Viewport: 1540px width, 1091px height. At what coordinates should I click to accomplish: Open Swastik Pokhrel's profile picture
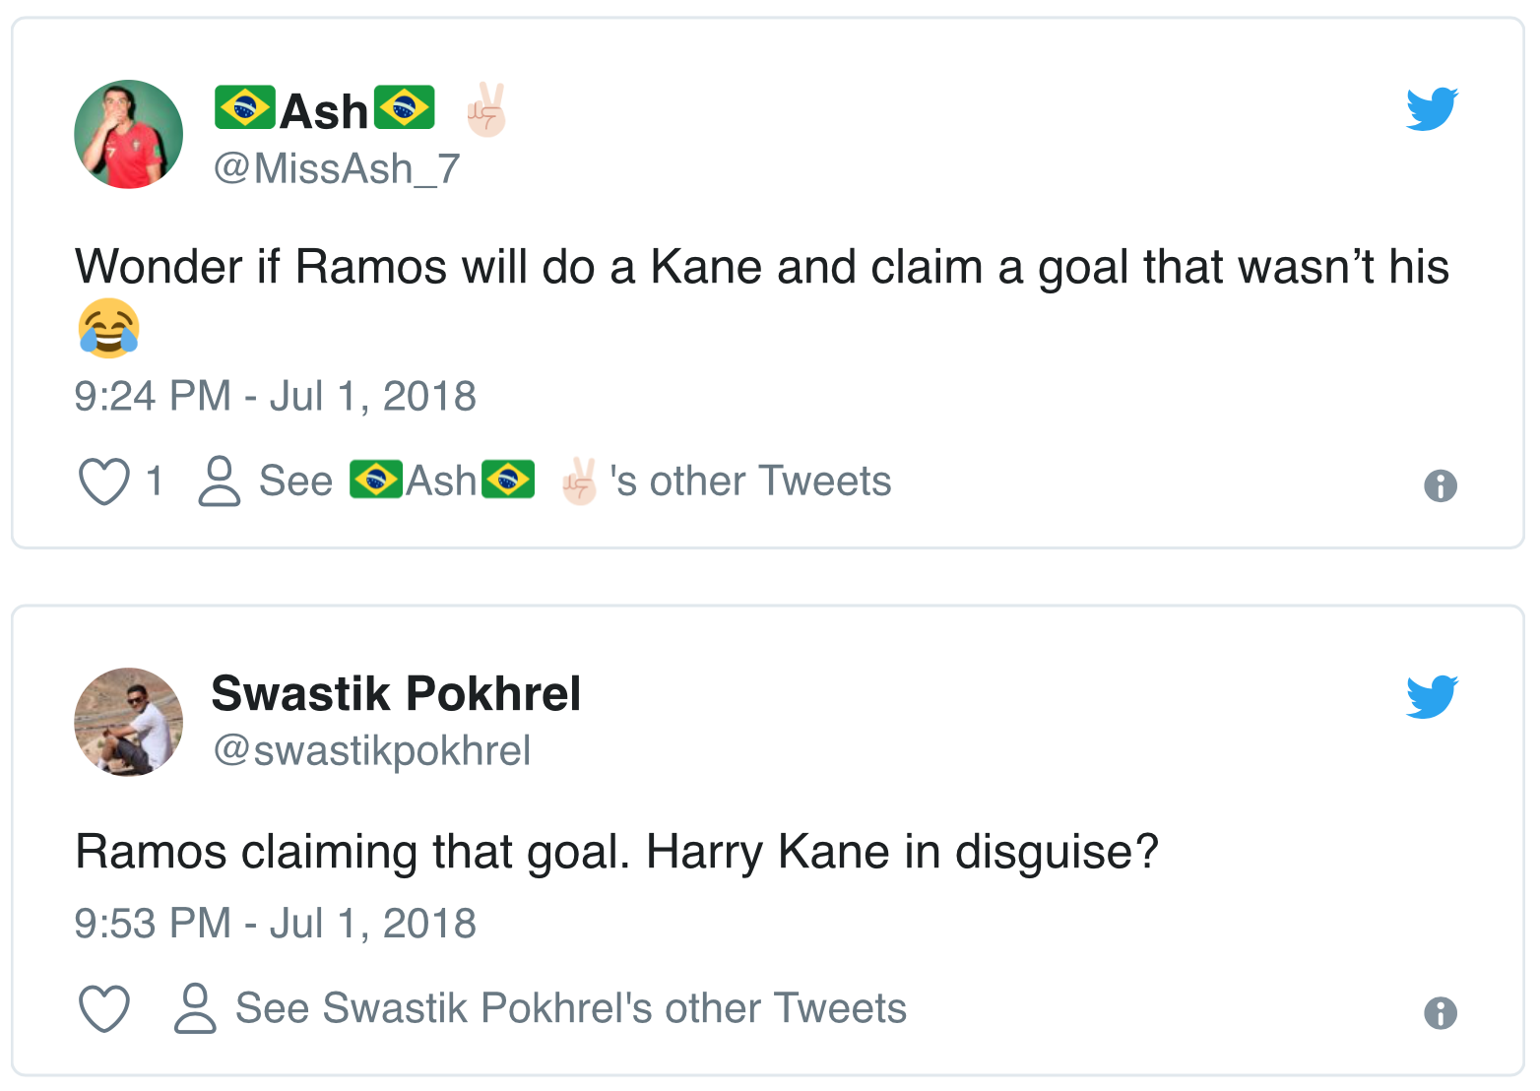tap(129, 722)
